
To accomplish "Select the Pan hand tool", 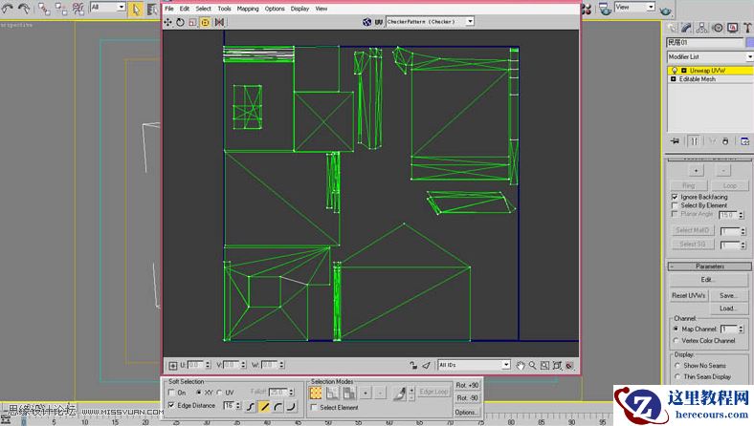I will [x=521, y=366].
